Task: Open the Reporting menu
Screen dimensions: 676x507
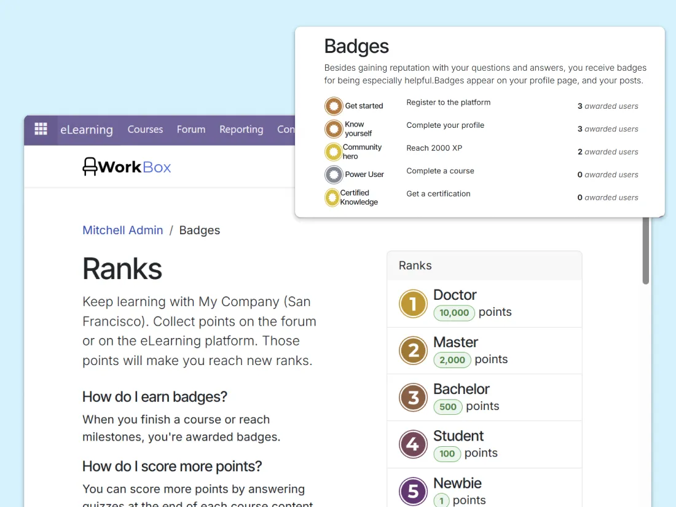Action: pyautogui.click(x=241, y=130)
